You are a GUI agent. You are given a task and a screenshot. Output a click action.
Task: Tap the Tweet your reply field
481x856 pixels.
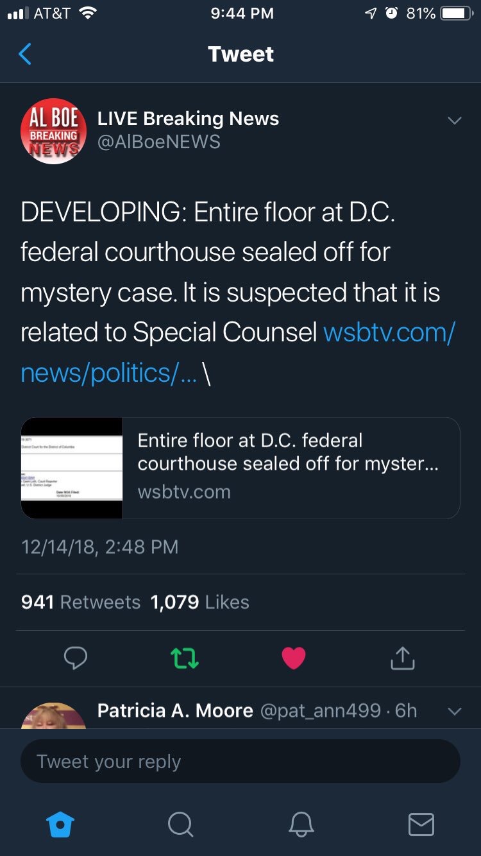click(240, 761)
